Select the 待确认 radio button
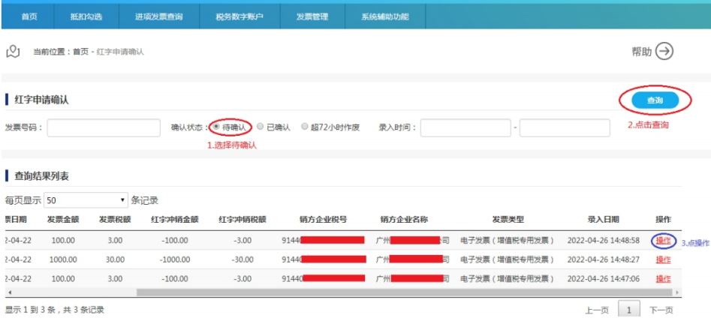This screenshot has width=711, height=321. [215, 127]
